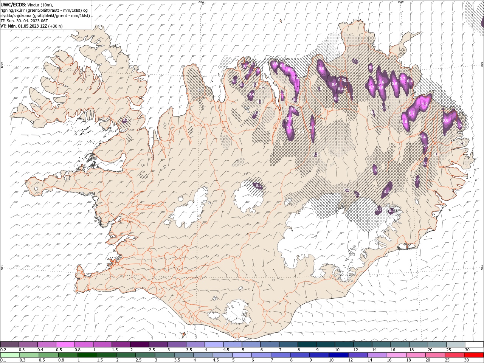Image resolution: width=484 pixels, height=363 pixels.
Task: Click the 'slydda/snjókoma' description line
Action: [45, 16]
